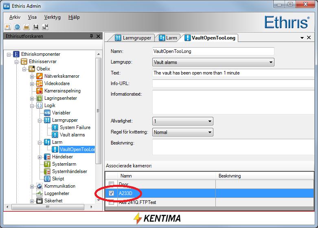Click the Info-URL input field
Screen dimensions: 318x228
(x=233, y=83)
